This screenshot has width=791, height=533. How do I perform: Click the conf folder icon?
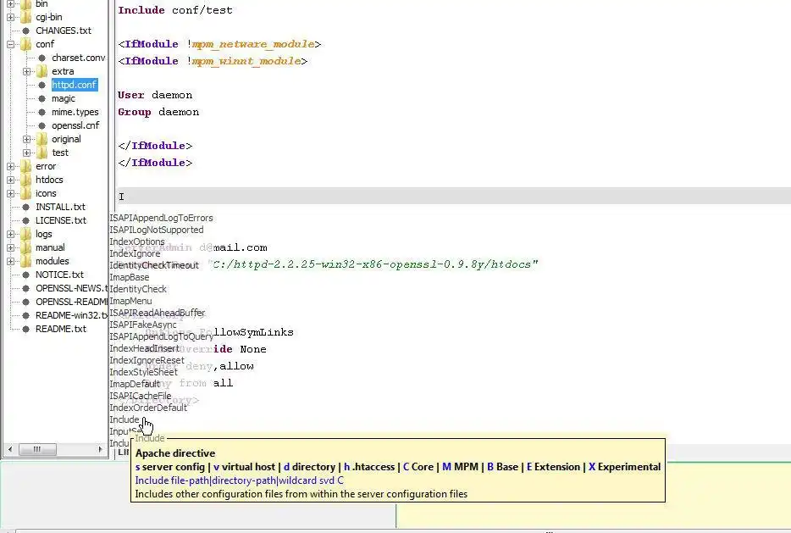tap(25, 44)
